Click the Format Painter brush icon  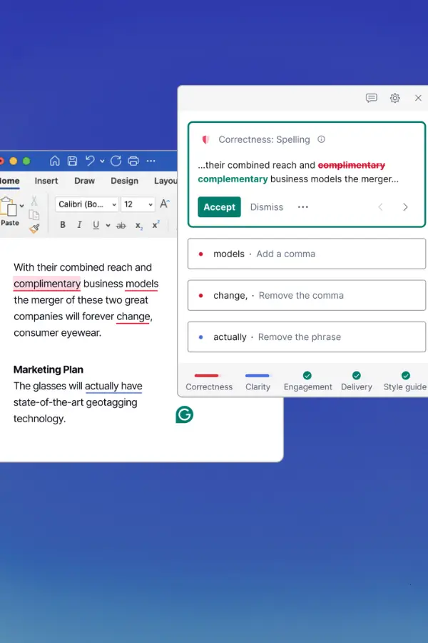coord(34,229)
